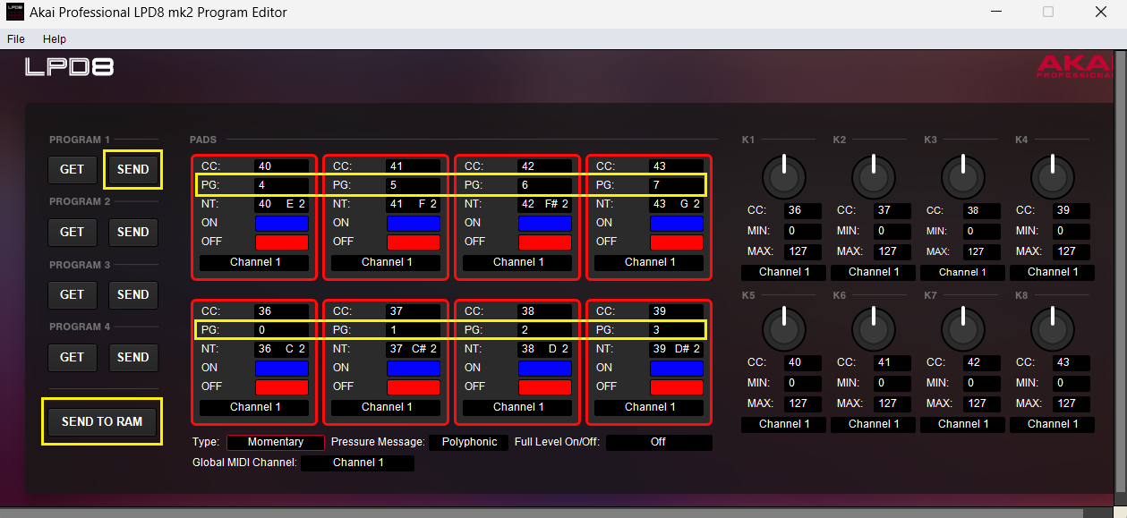Adjust the K3 knob
The width and height of the screenshot is (1127, 518).
click(x=963, y=176)
